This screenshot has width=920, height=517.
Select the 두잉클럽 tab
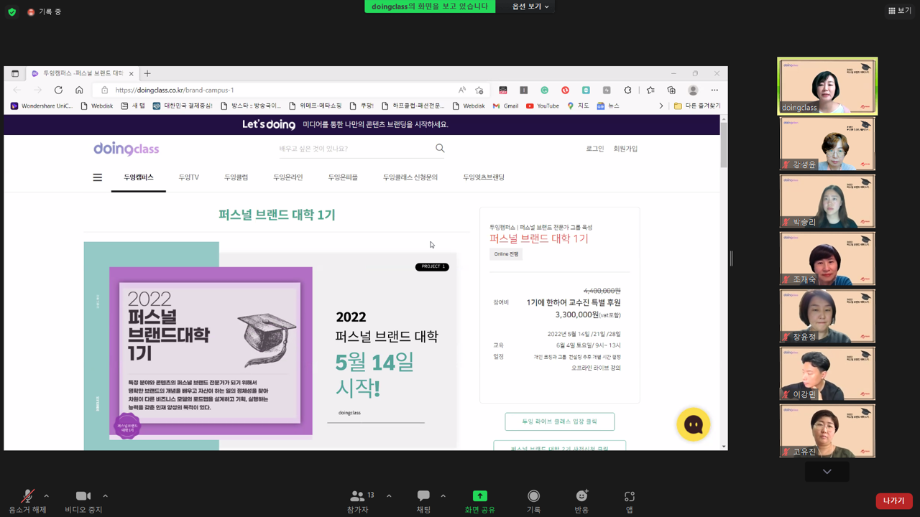[236, 177]
